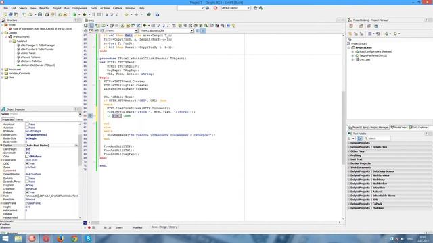Viewport: 433px width, 243px height.
Task: Expand Variables/Constants node in Structure
Action: 3,74
